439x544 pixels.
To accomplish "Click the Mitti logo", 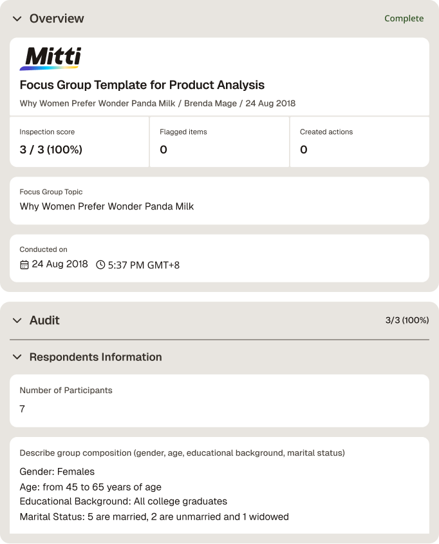I will click(x=51, y=59).
